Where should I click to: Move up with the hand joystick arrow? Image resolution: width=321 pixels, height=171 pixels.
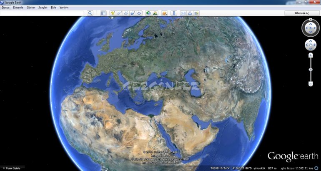[x=311, y=42]
